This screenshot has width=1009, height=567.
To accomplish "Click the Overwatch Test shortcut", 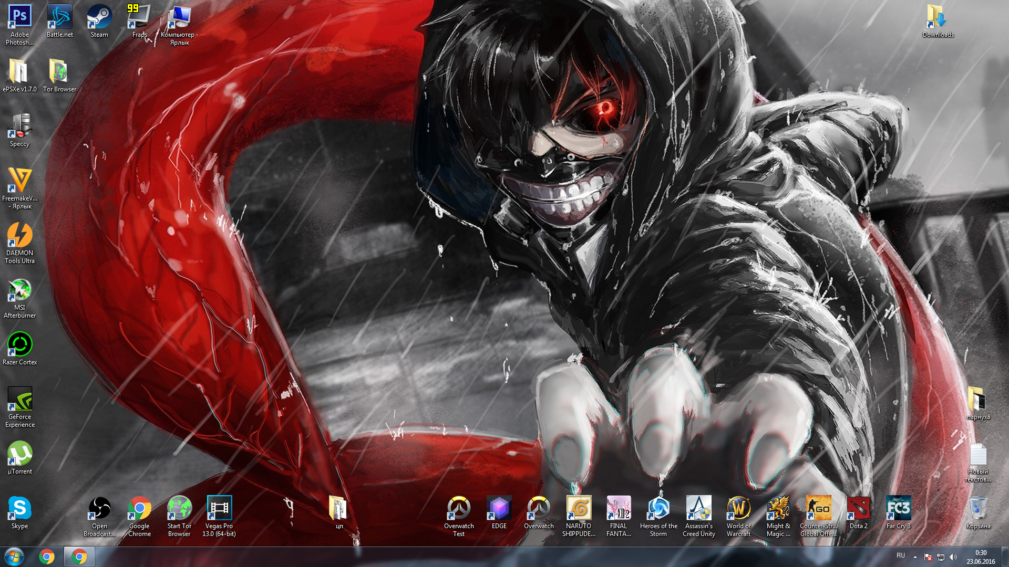I will click(459, 517).
